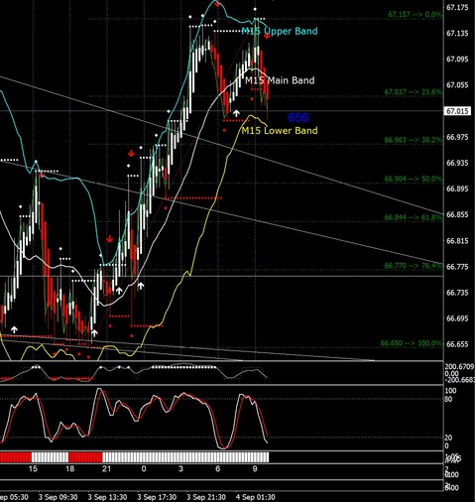Click the 3 Sep 13:30 time label
This screenshot has height=502, width=476.
pyautogui.click(x=107, y=497)
